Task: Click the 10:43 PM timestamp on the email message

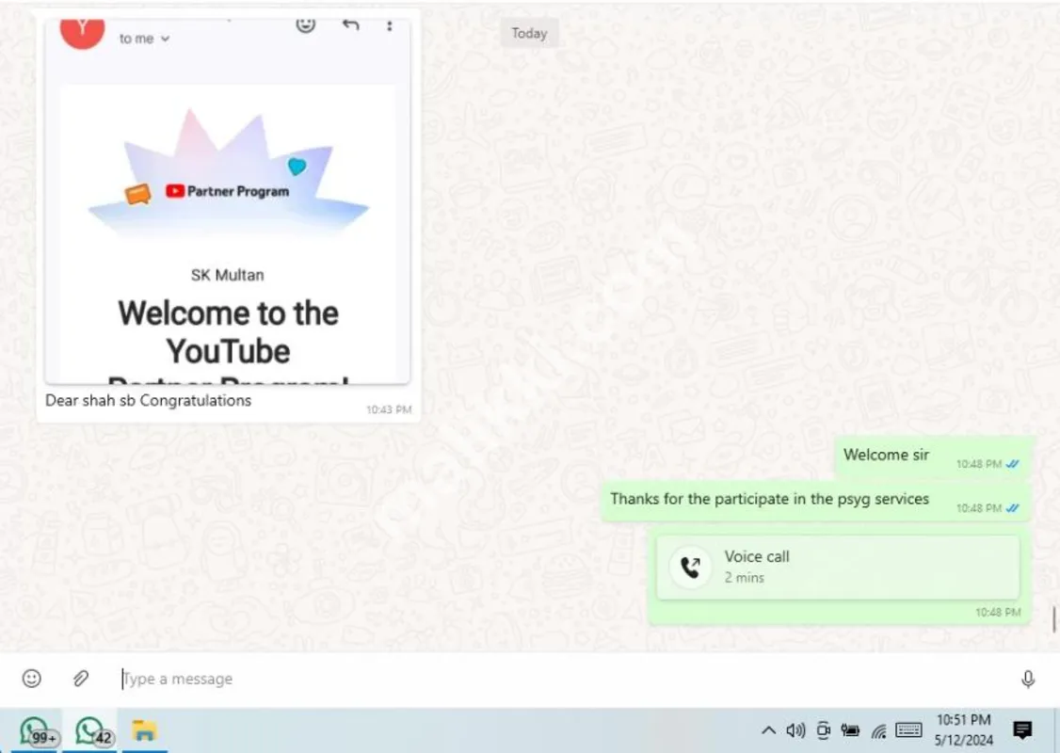Action: point(388,409)
